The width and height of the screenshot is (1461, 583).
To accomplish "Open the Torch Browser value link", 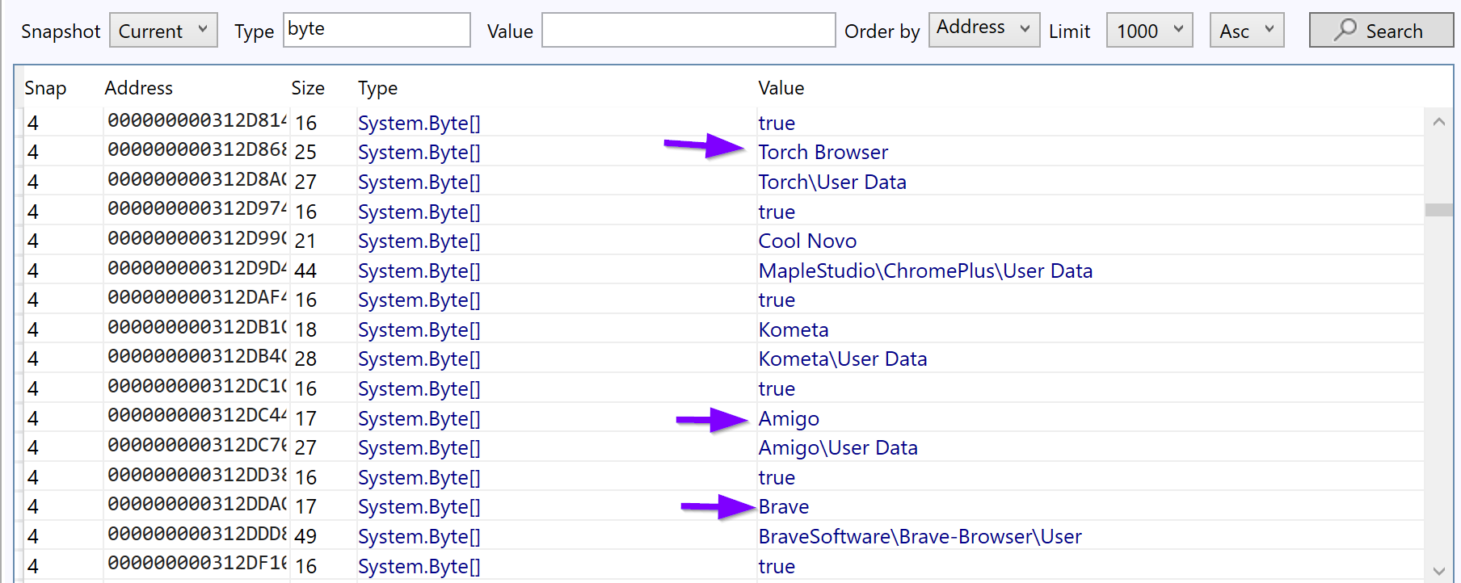I will (x=823, y=152).
